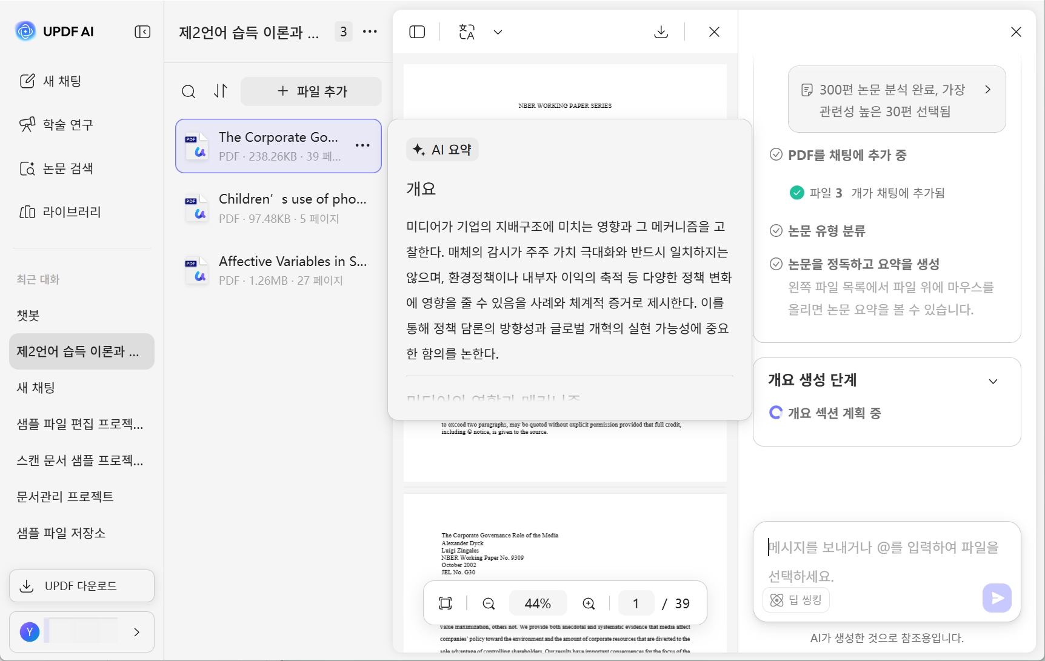The height and width of the screenshot is (661, 1045).
Task: Select the 제2언어 습득 이론과 conversation in sidebar
Action: pyautogui.click(x=82, y=351)
